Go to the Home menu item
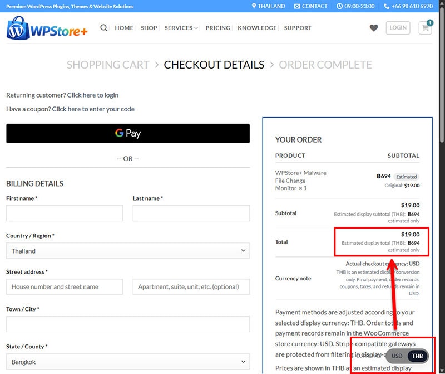 pos(124,28)
